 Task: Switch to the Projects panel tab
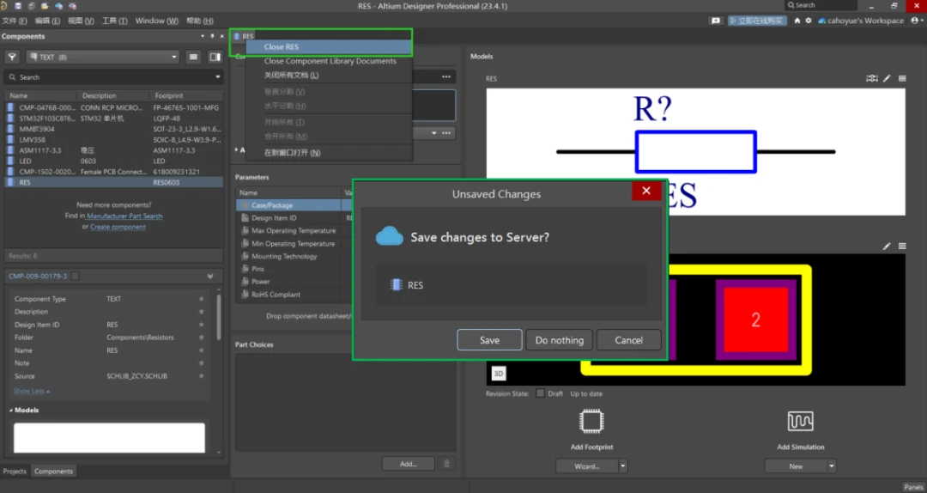15,472
